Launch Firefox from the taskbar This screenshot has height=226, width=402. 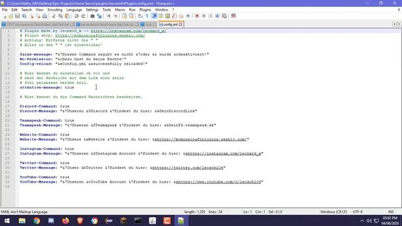tap(65, 220)
